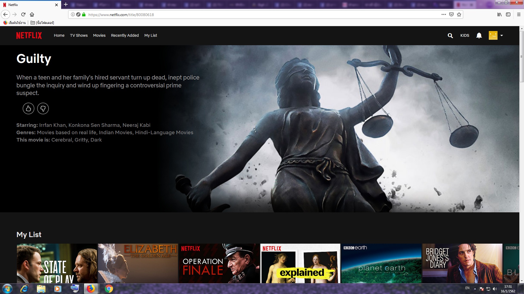524x294 pixels.
Task: Launch Google Chrome from the taskbar
Action: click(109, 289)
